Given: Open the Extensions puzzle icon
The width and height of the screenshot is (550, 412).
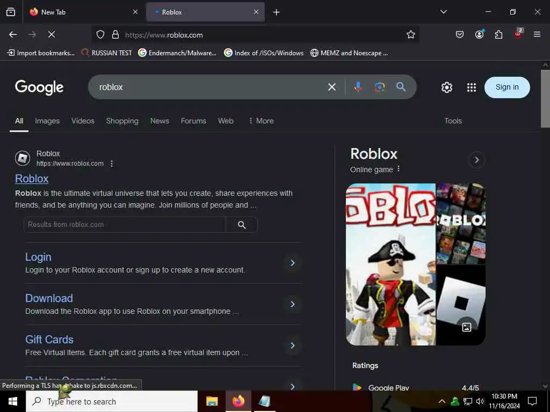Looking at the screenshot, I should tap(498, 34).
